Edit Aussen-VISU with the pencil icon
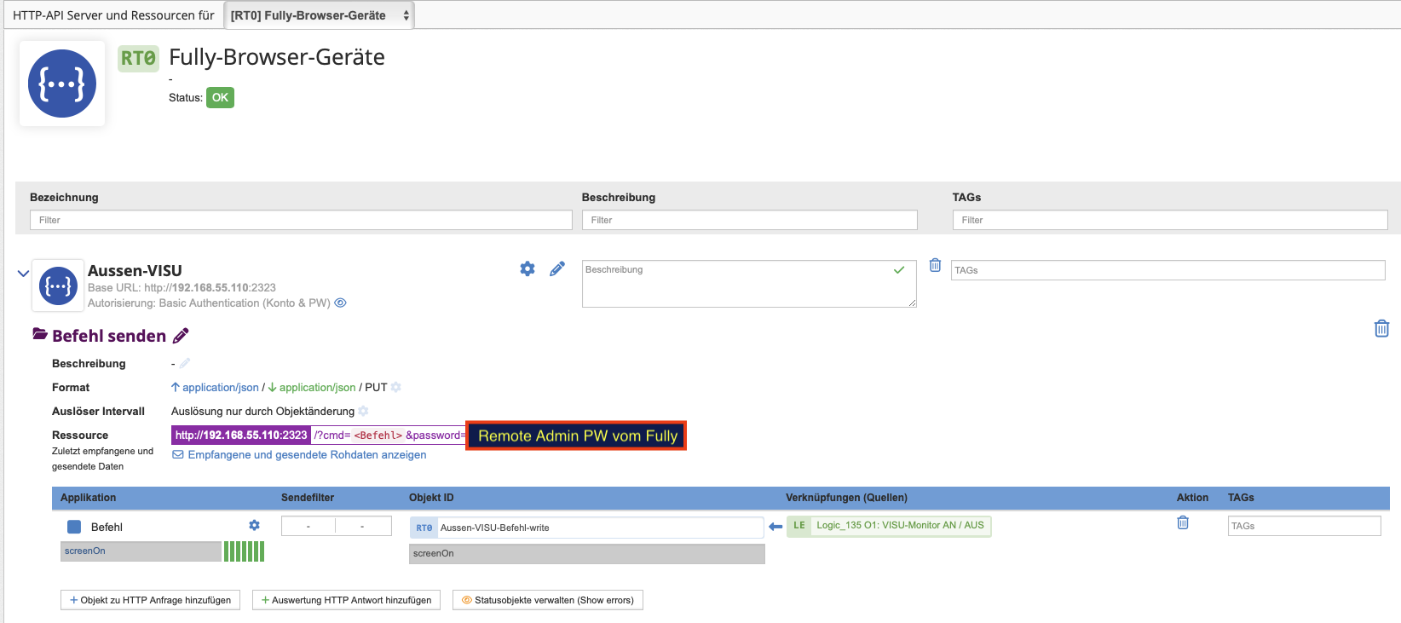1401x623 pixels. point(557,269)
